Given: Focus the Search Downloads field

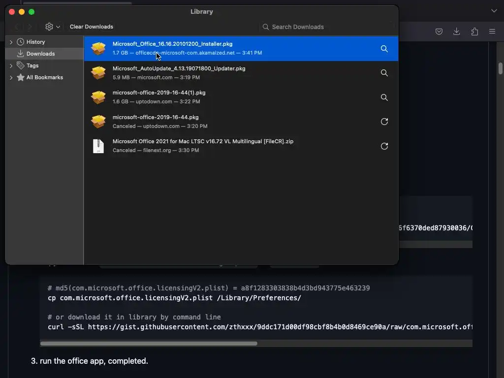Looking at the screenshot, I should 327,27.
